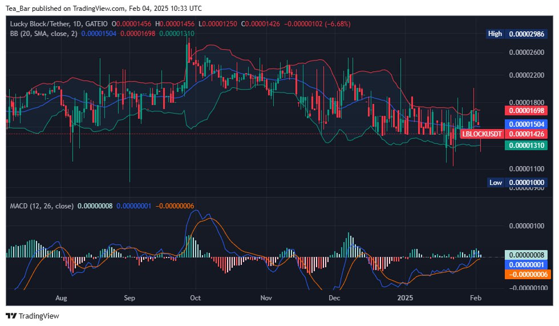The height and width of the screenshot is (326, 559).
Task: Click the red 0.00001698 upper band price label
Action: (x=526, y=111)
